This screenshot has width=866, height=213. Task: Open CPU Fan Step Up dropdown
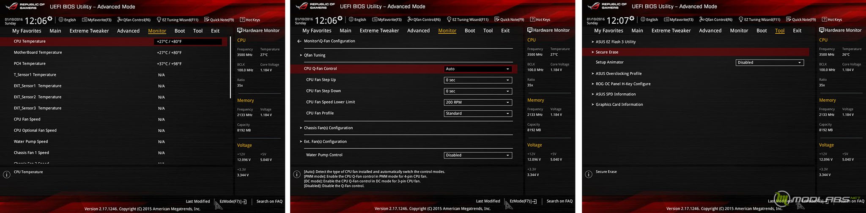[478, 80]
